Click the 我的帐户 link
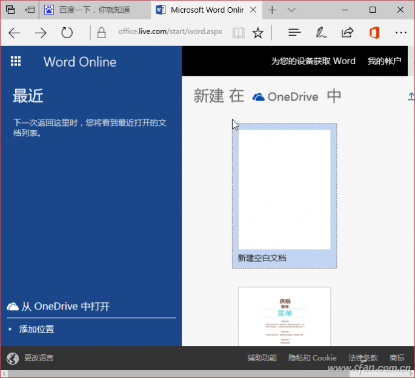The height and width of the screenshot is (378, 415). click(x=384, y=61)
